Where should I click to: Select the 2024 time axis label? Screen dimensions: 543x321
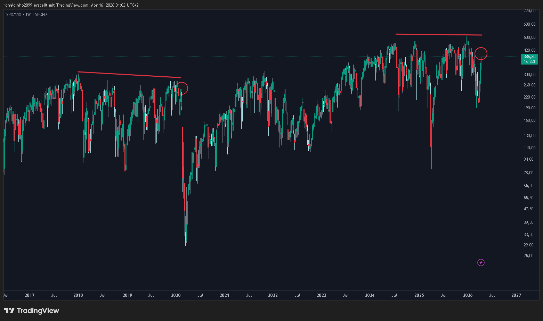point(370,295)
